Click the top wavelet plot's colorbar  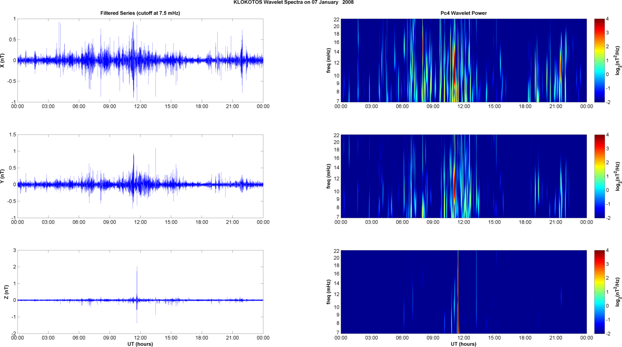(x=599, y=60)
